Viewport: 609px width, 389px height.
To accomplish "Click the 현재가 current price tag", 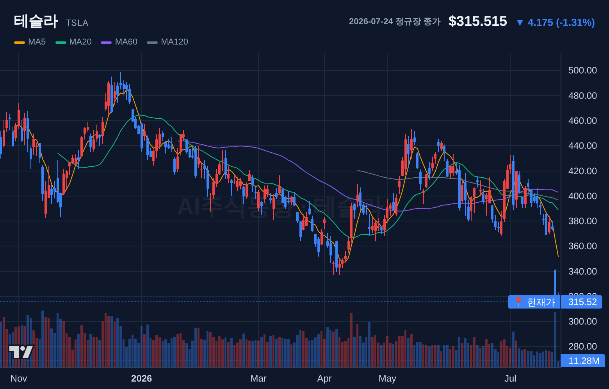I will 534,302.
